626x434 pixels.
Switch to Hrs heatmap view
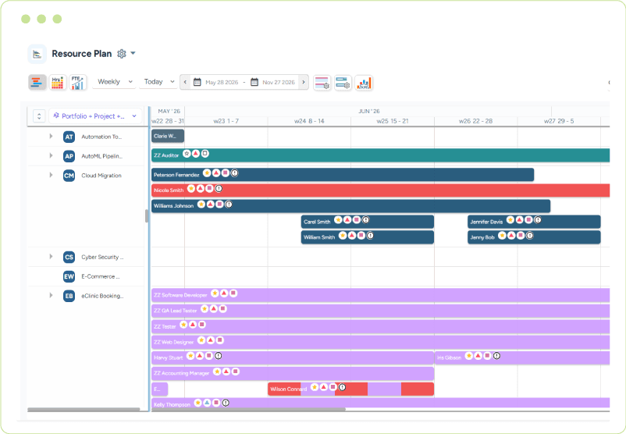tap(58, 82)
